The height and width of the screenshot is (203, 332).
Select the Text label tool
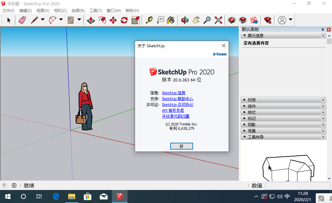click(160, 20)
